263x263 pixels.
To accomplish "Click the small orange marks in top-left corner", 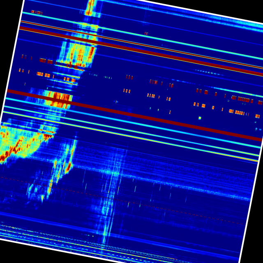I will pos(37,12).
